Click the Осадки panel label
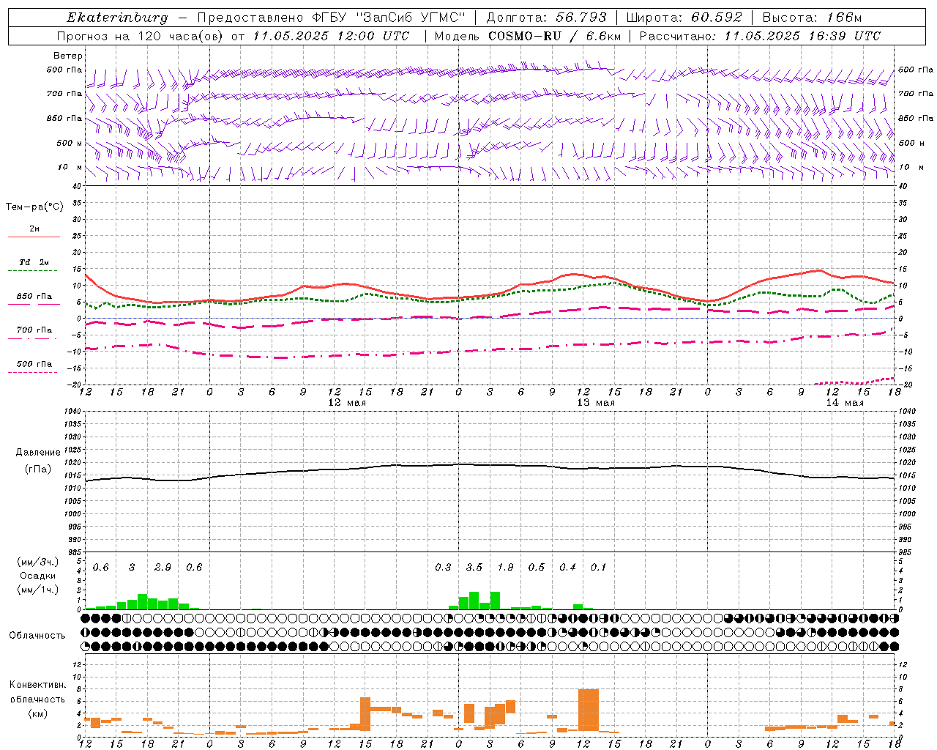937x750 pixels. pos(37,576)
